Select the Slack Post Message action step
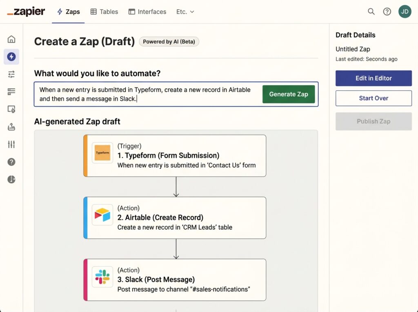418x312 pixels. pos(175,280)
